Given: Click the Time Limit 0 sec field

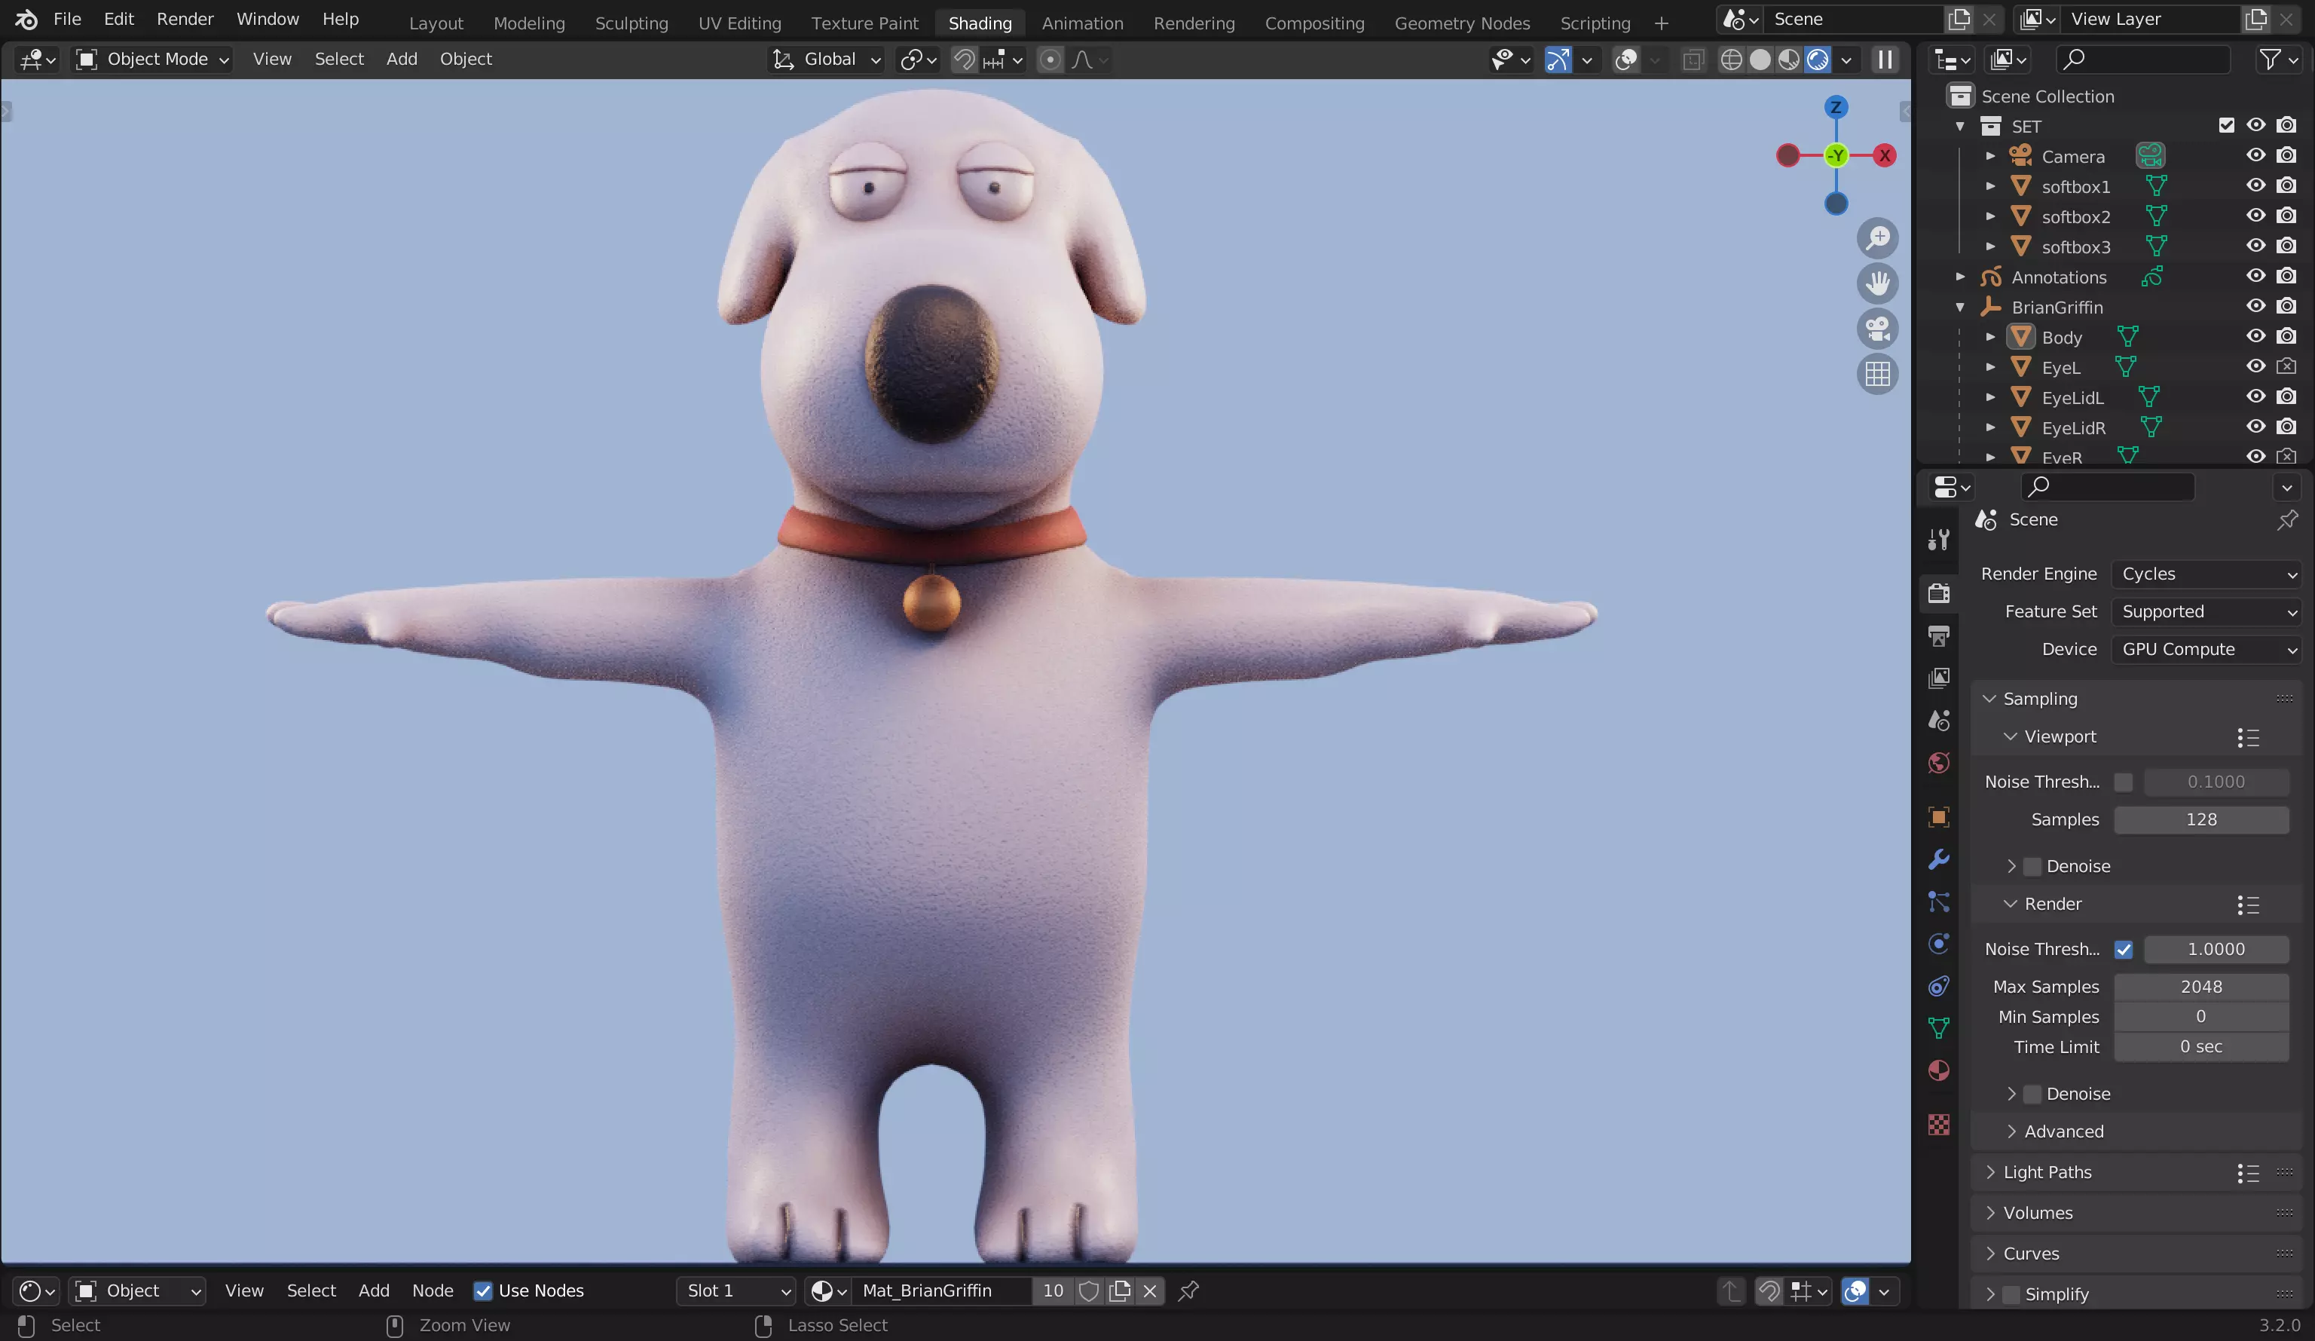Looking at the screenshot, I should point(2201,1047).
